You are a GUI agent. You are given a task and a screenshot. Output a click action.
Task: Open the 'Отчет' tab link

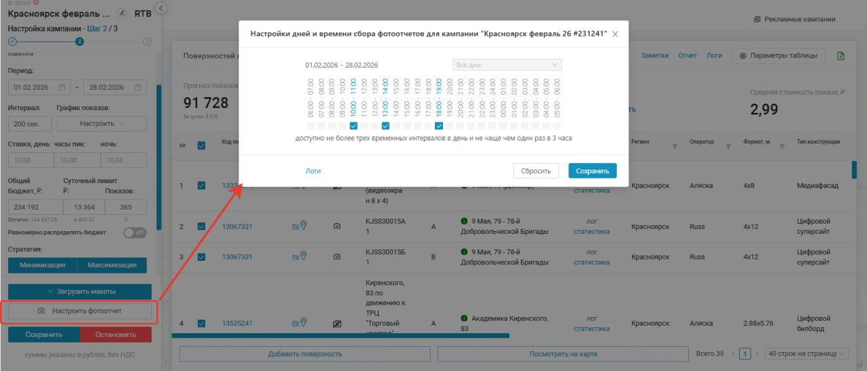pyautogui.click(x=688, y=55)
